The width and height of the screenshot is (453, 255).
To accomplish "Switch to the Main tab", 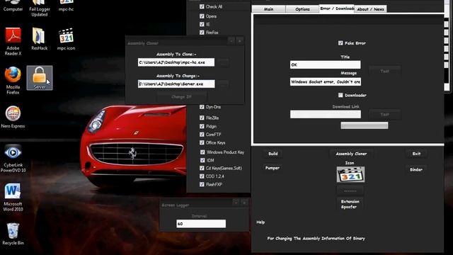I will [268, 9].
